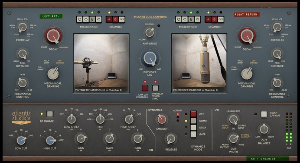Image resolution: width=300 pixels, height=163 pixels.
Task: Select Chamber B on the right channel
Action: tap(214, 19)
